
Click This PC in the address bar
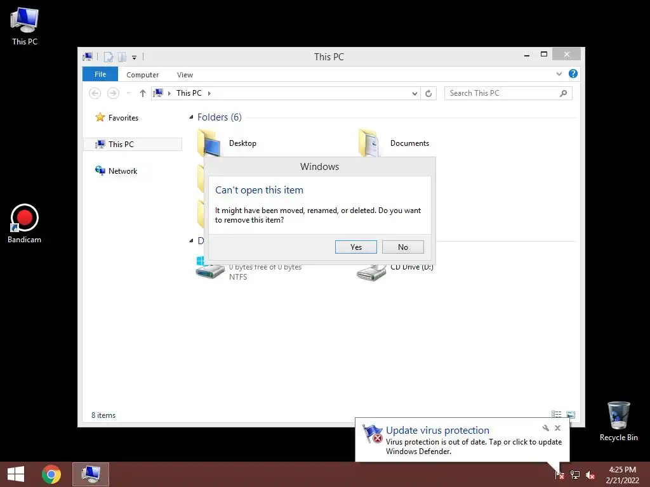click(189, 93)
